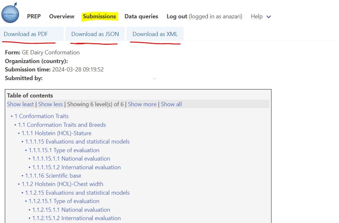Download the submission as PDF
Viewport: 339px width, 223px height.
(x=26, y=34)
